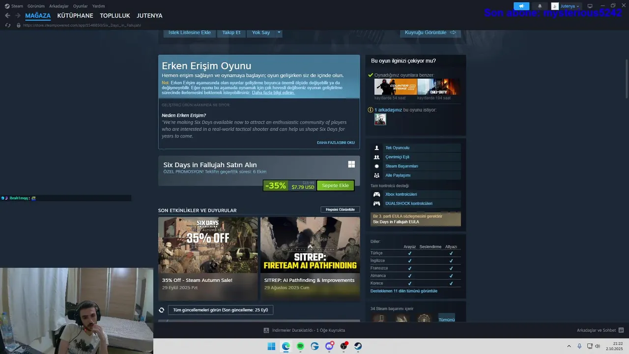Open the 1 arkadaşınız link
629x354 pixels.
click(388, 110)
